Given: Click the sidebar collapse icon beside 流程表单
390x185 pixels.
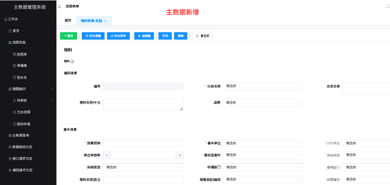Looking at the screenshot, I should tap(59, 6).
